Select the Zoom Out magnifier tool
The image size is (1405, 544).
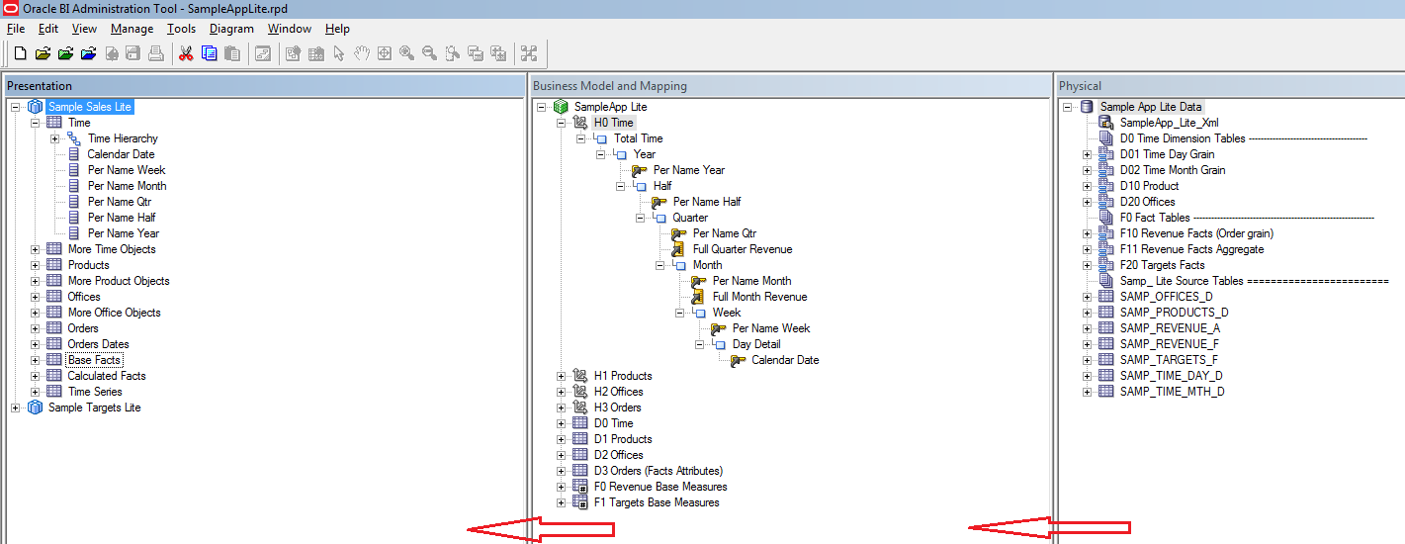(429, 53)
